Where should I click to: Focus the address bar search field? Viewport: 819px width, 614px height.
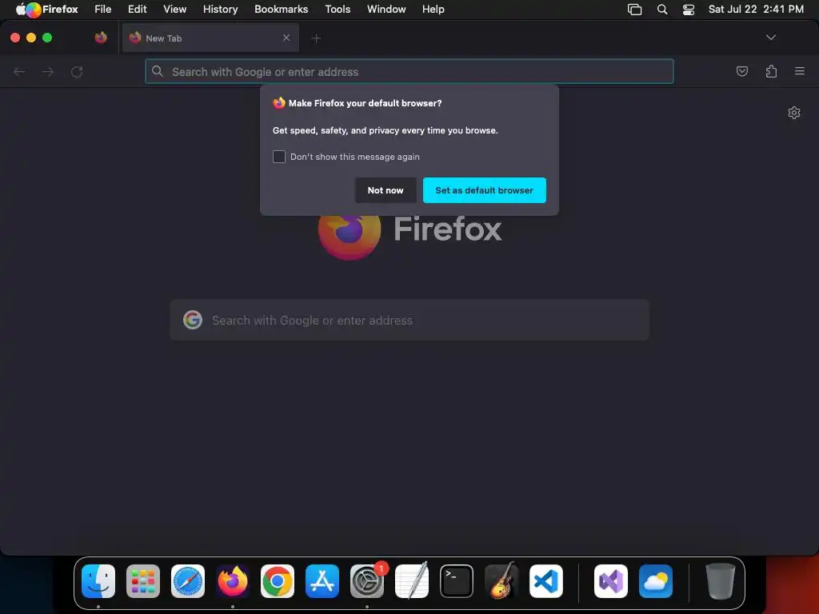coord(409,71)
